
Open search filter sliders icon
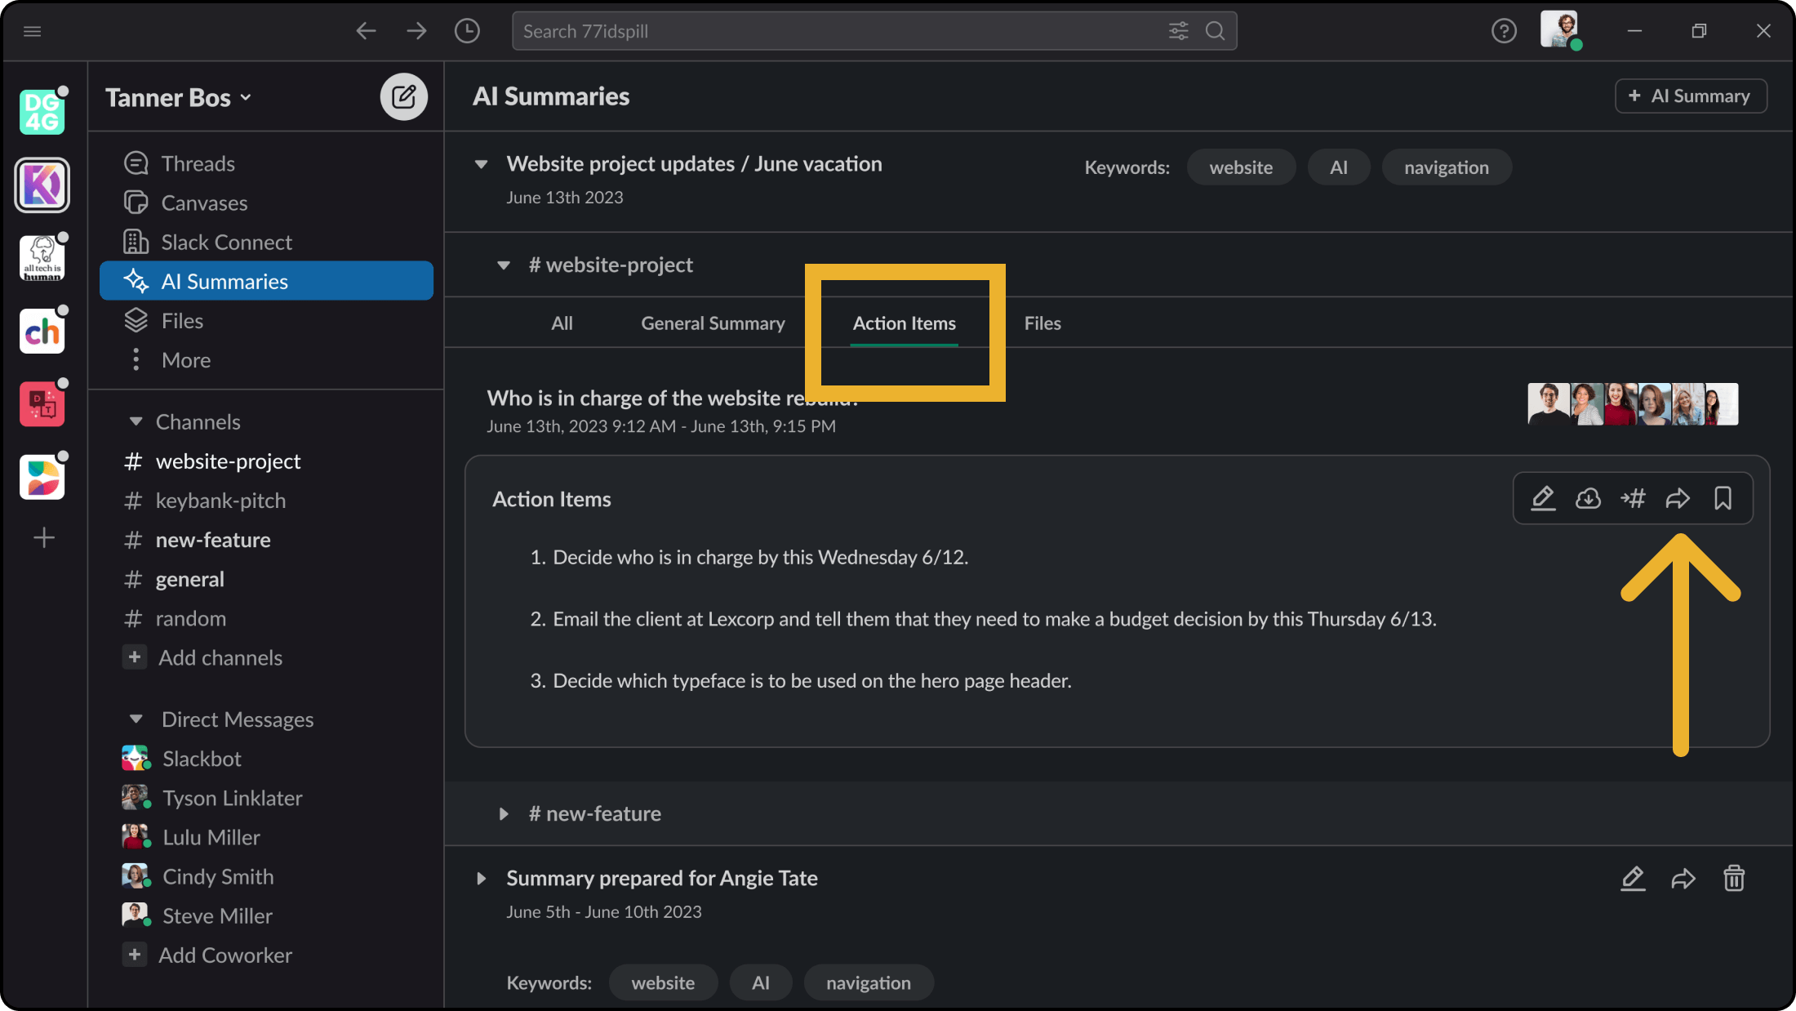(x=1178, y=31)
